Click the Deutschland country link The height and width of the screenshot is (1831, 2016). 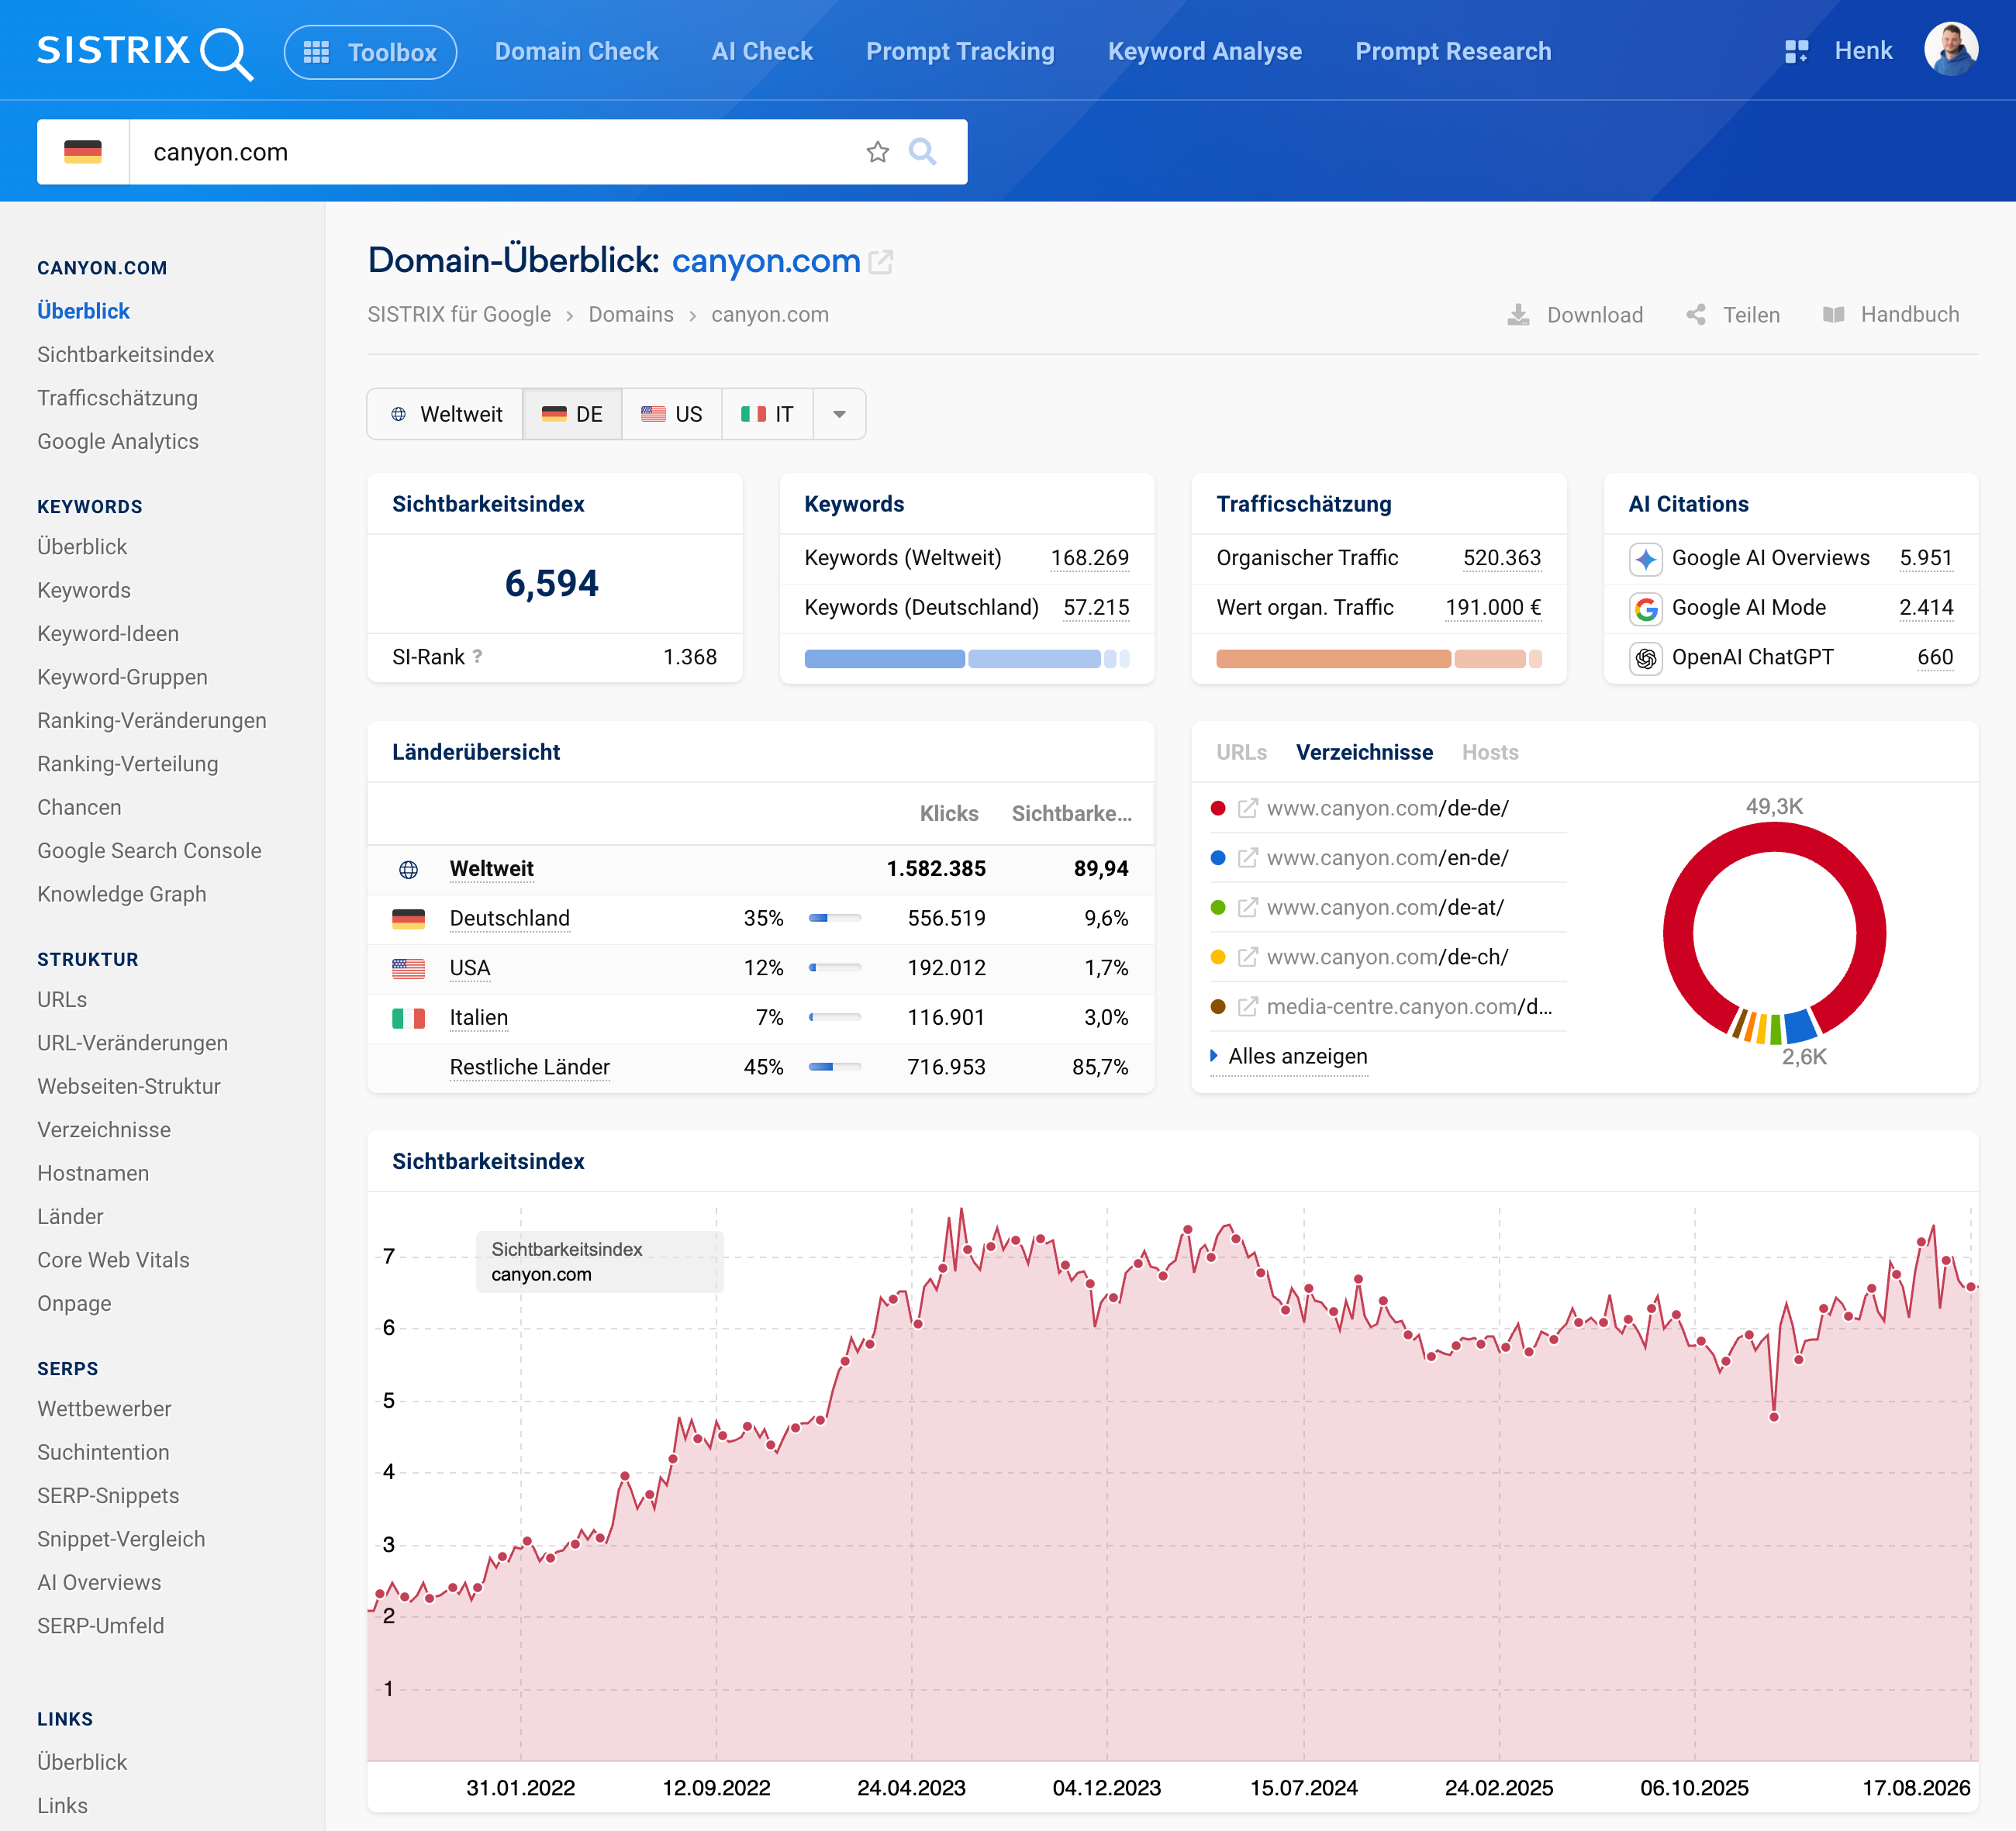(510, 918)
